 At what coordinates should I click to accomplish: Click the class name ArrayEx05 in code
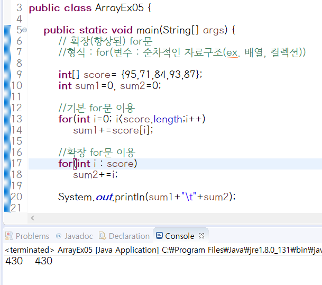[119, 8]
